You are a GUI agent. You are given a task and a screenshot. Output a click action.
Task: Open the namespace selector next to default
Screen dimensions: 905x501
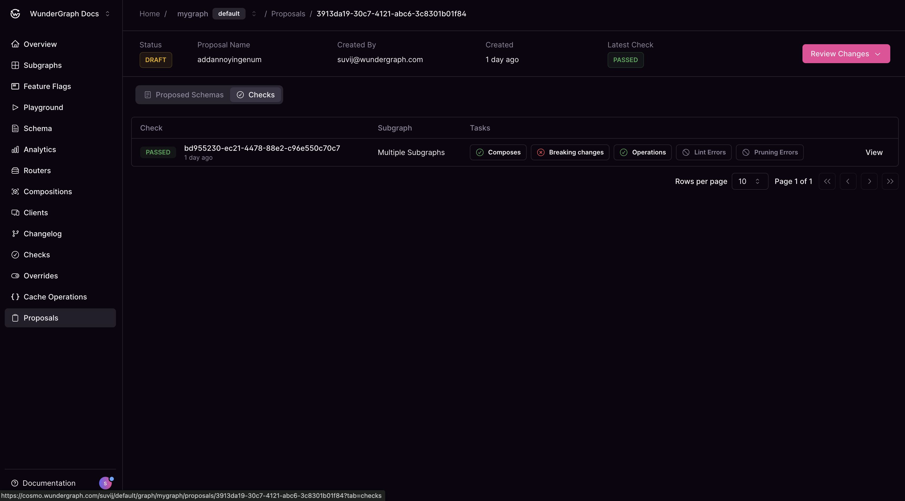pos(254,13)
